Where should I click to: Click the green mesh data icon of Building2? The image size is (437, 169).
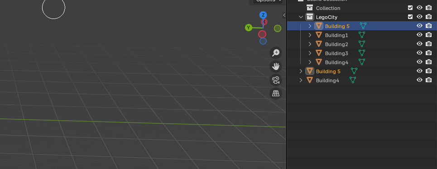pos(362,44)
